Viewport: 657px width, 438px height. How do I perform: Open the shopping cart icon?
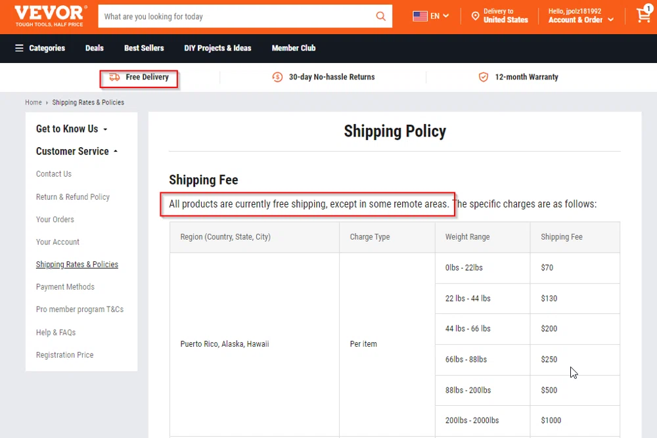click(643, 16)
